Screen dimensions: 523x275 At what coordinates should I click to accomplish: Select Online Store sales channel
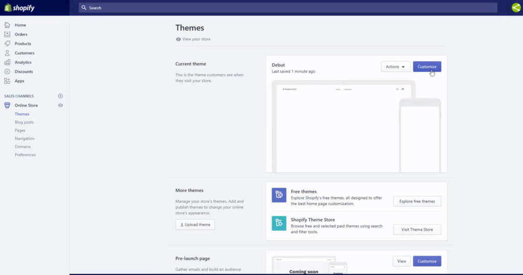coord(26,105)
